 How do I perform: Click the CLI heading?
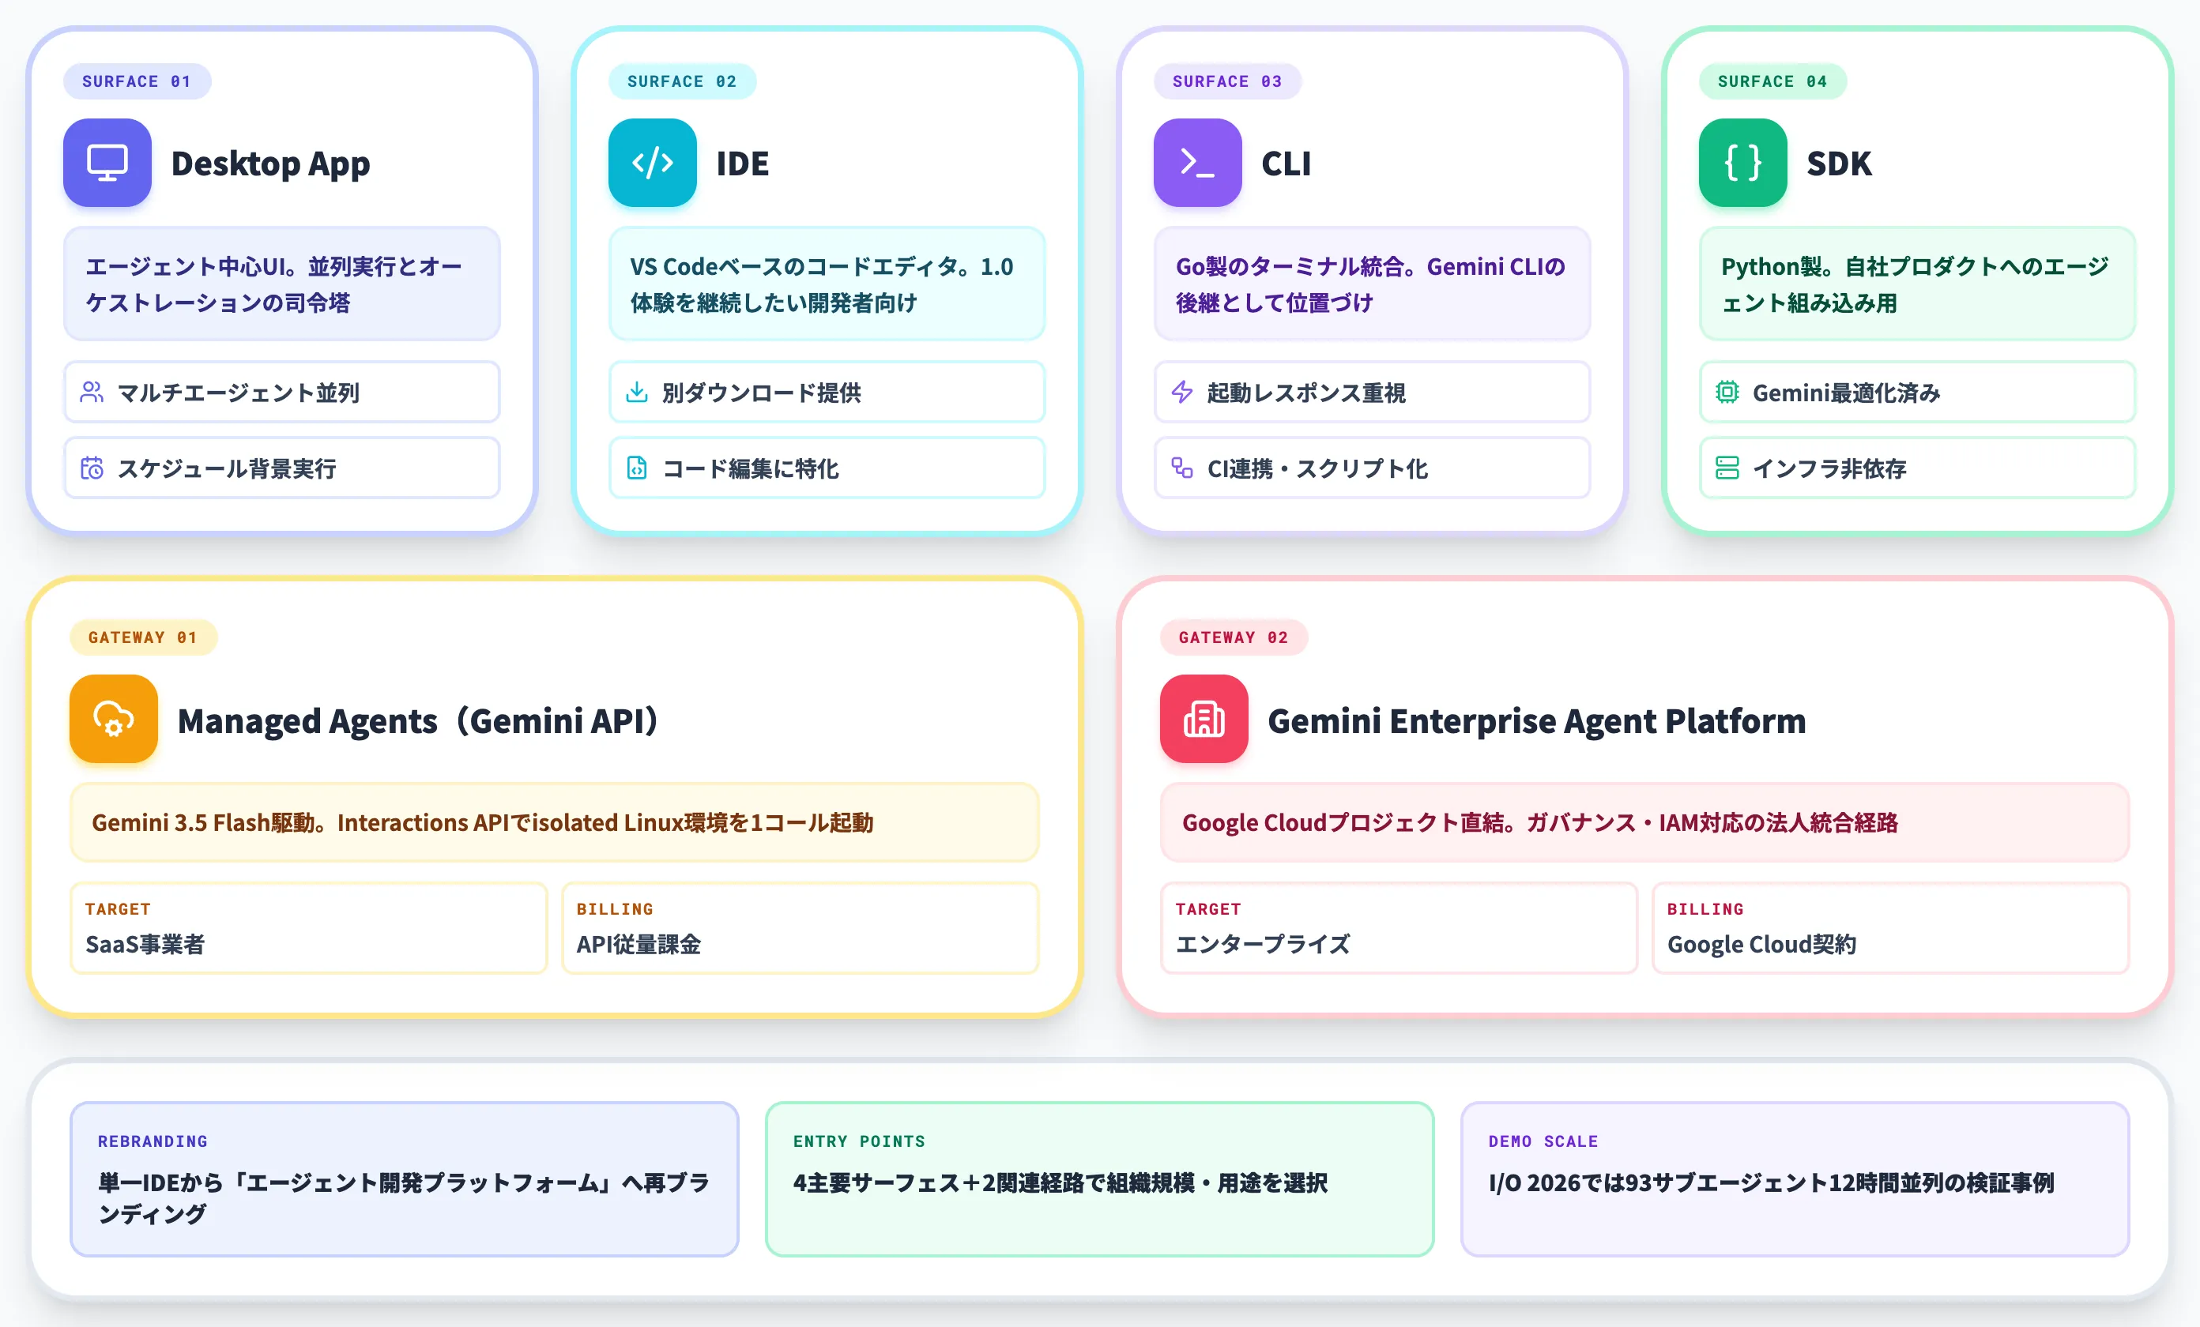(x=1286, y=164)
